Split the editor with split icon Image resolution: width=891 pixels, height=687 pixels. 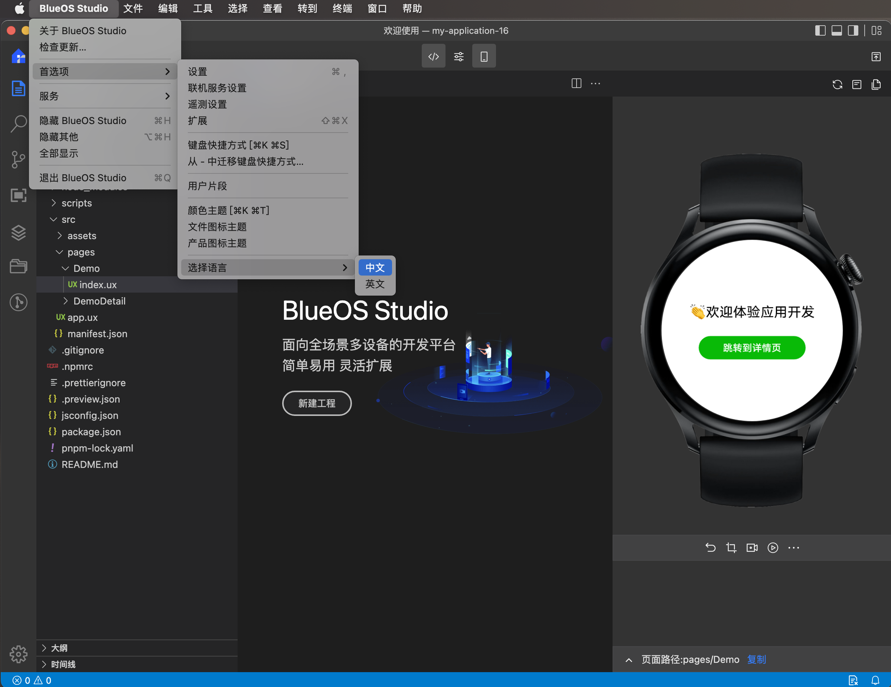[x=576, y=84]
